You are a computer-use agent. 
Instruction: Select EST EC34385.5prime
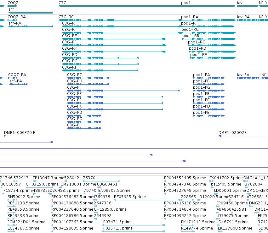coord(23,228)
